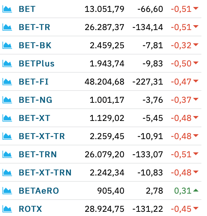This screenshot has width=207, height=216.
Task: Select the BET-NG index name
Action: click(x=35, y=100)
